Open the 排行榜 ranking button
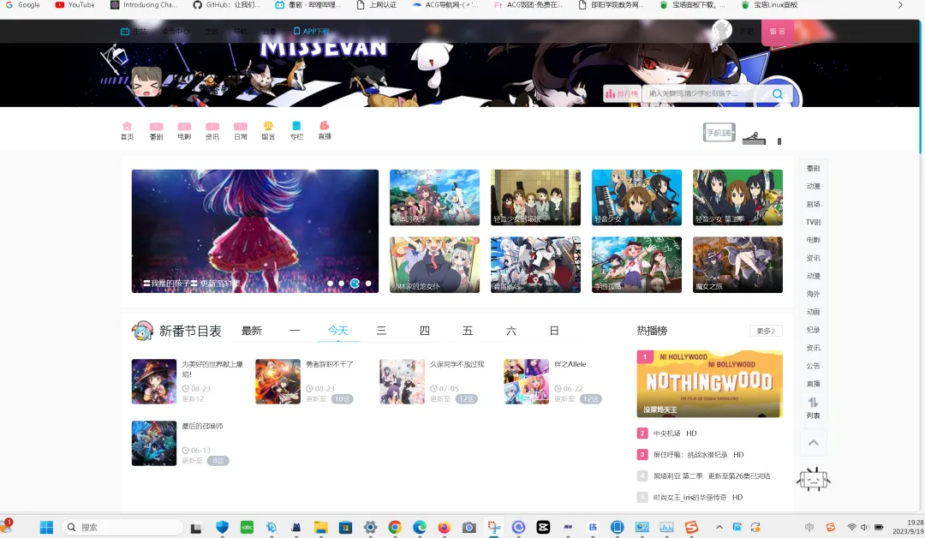The width and height of the screenshot is (925, 538). pos(623,93)
